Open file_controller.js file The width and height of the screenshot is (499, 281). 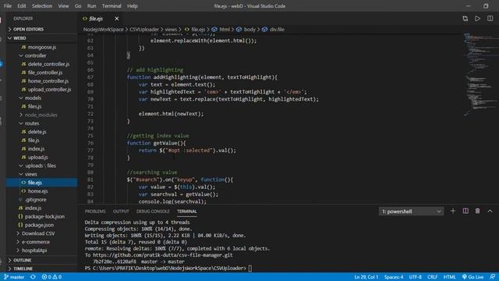(45, 73)
